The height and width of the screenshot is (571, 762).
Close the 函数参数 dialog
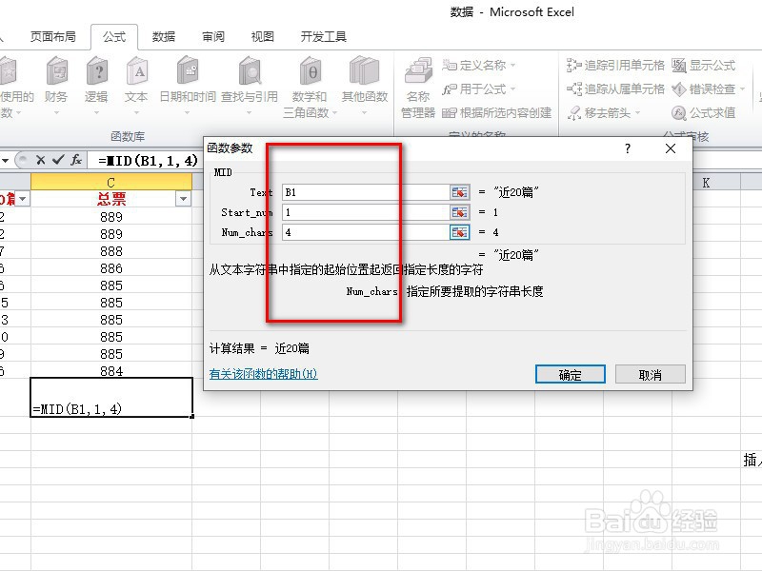[x=671, y=148]
